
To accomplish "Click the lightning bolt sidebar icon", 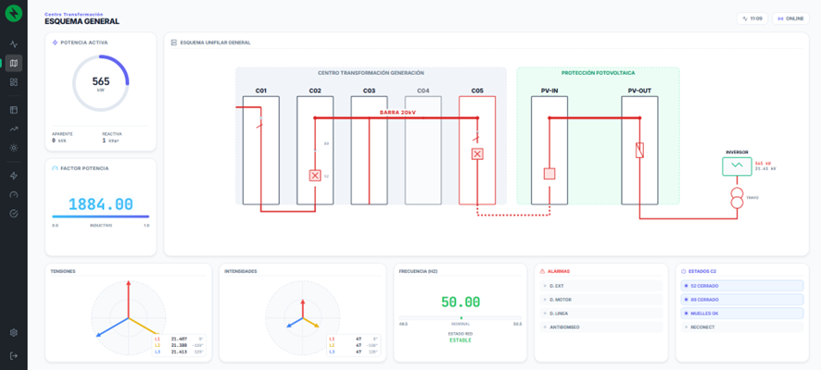I will pos(14,176).
